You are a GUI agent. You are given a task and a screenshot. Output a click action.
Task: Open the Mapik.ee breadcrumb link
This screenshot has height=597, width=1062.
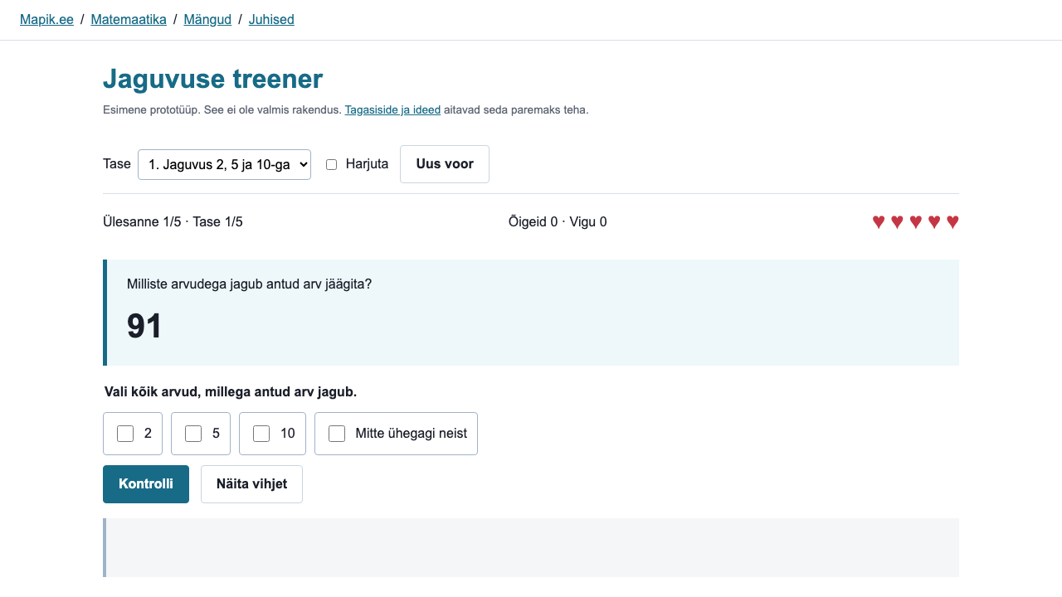click(46, 19)
